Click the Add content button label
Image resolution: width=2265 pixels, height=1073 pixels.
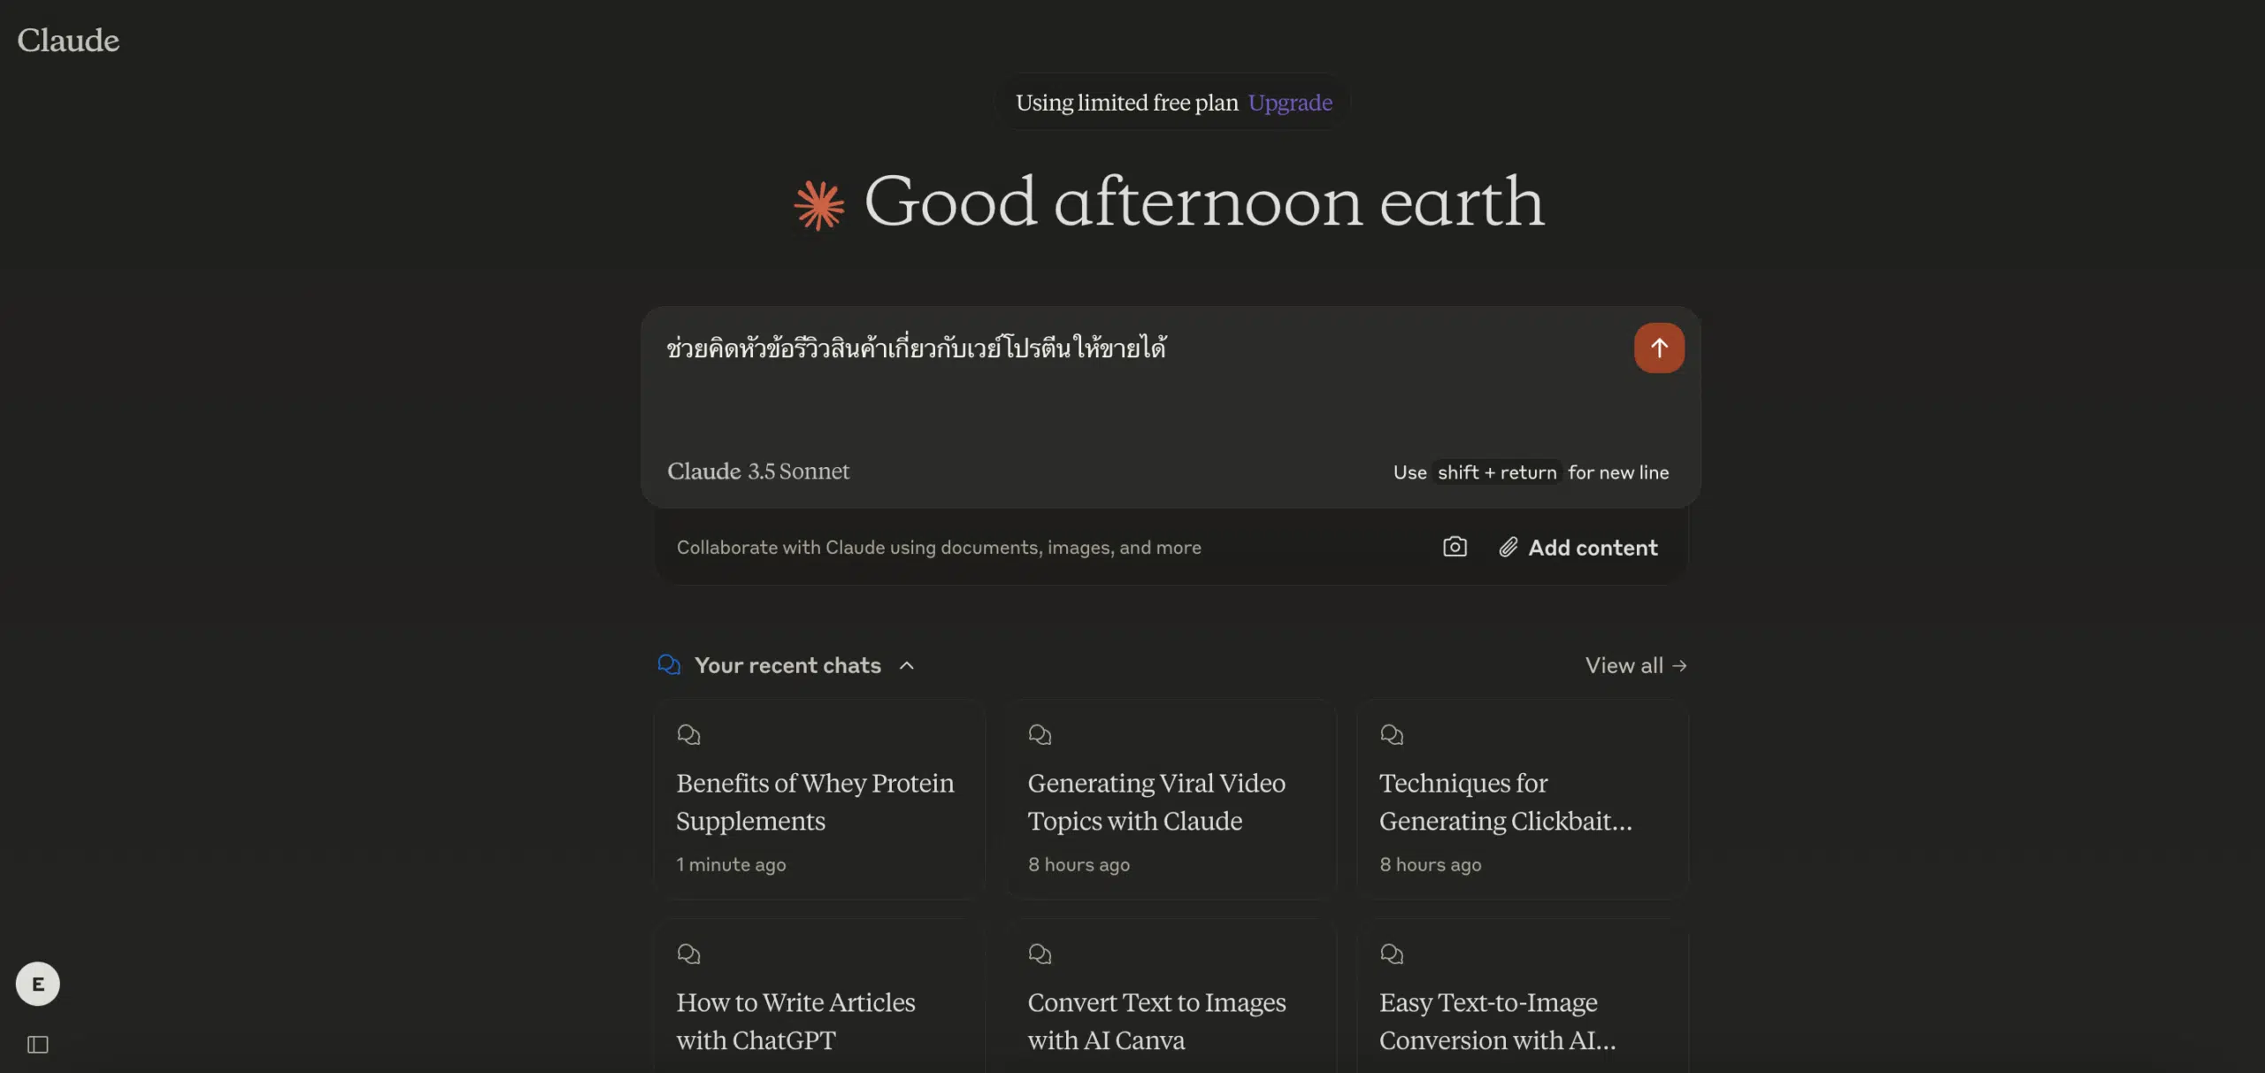1593,548
